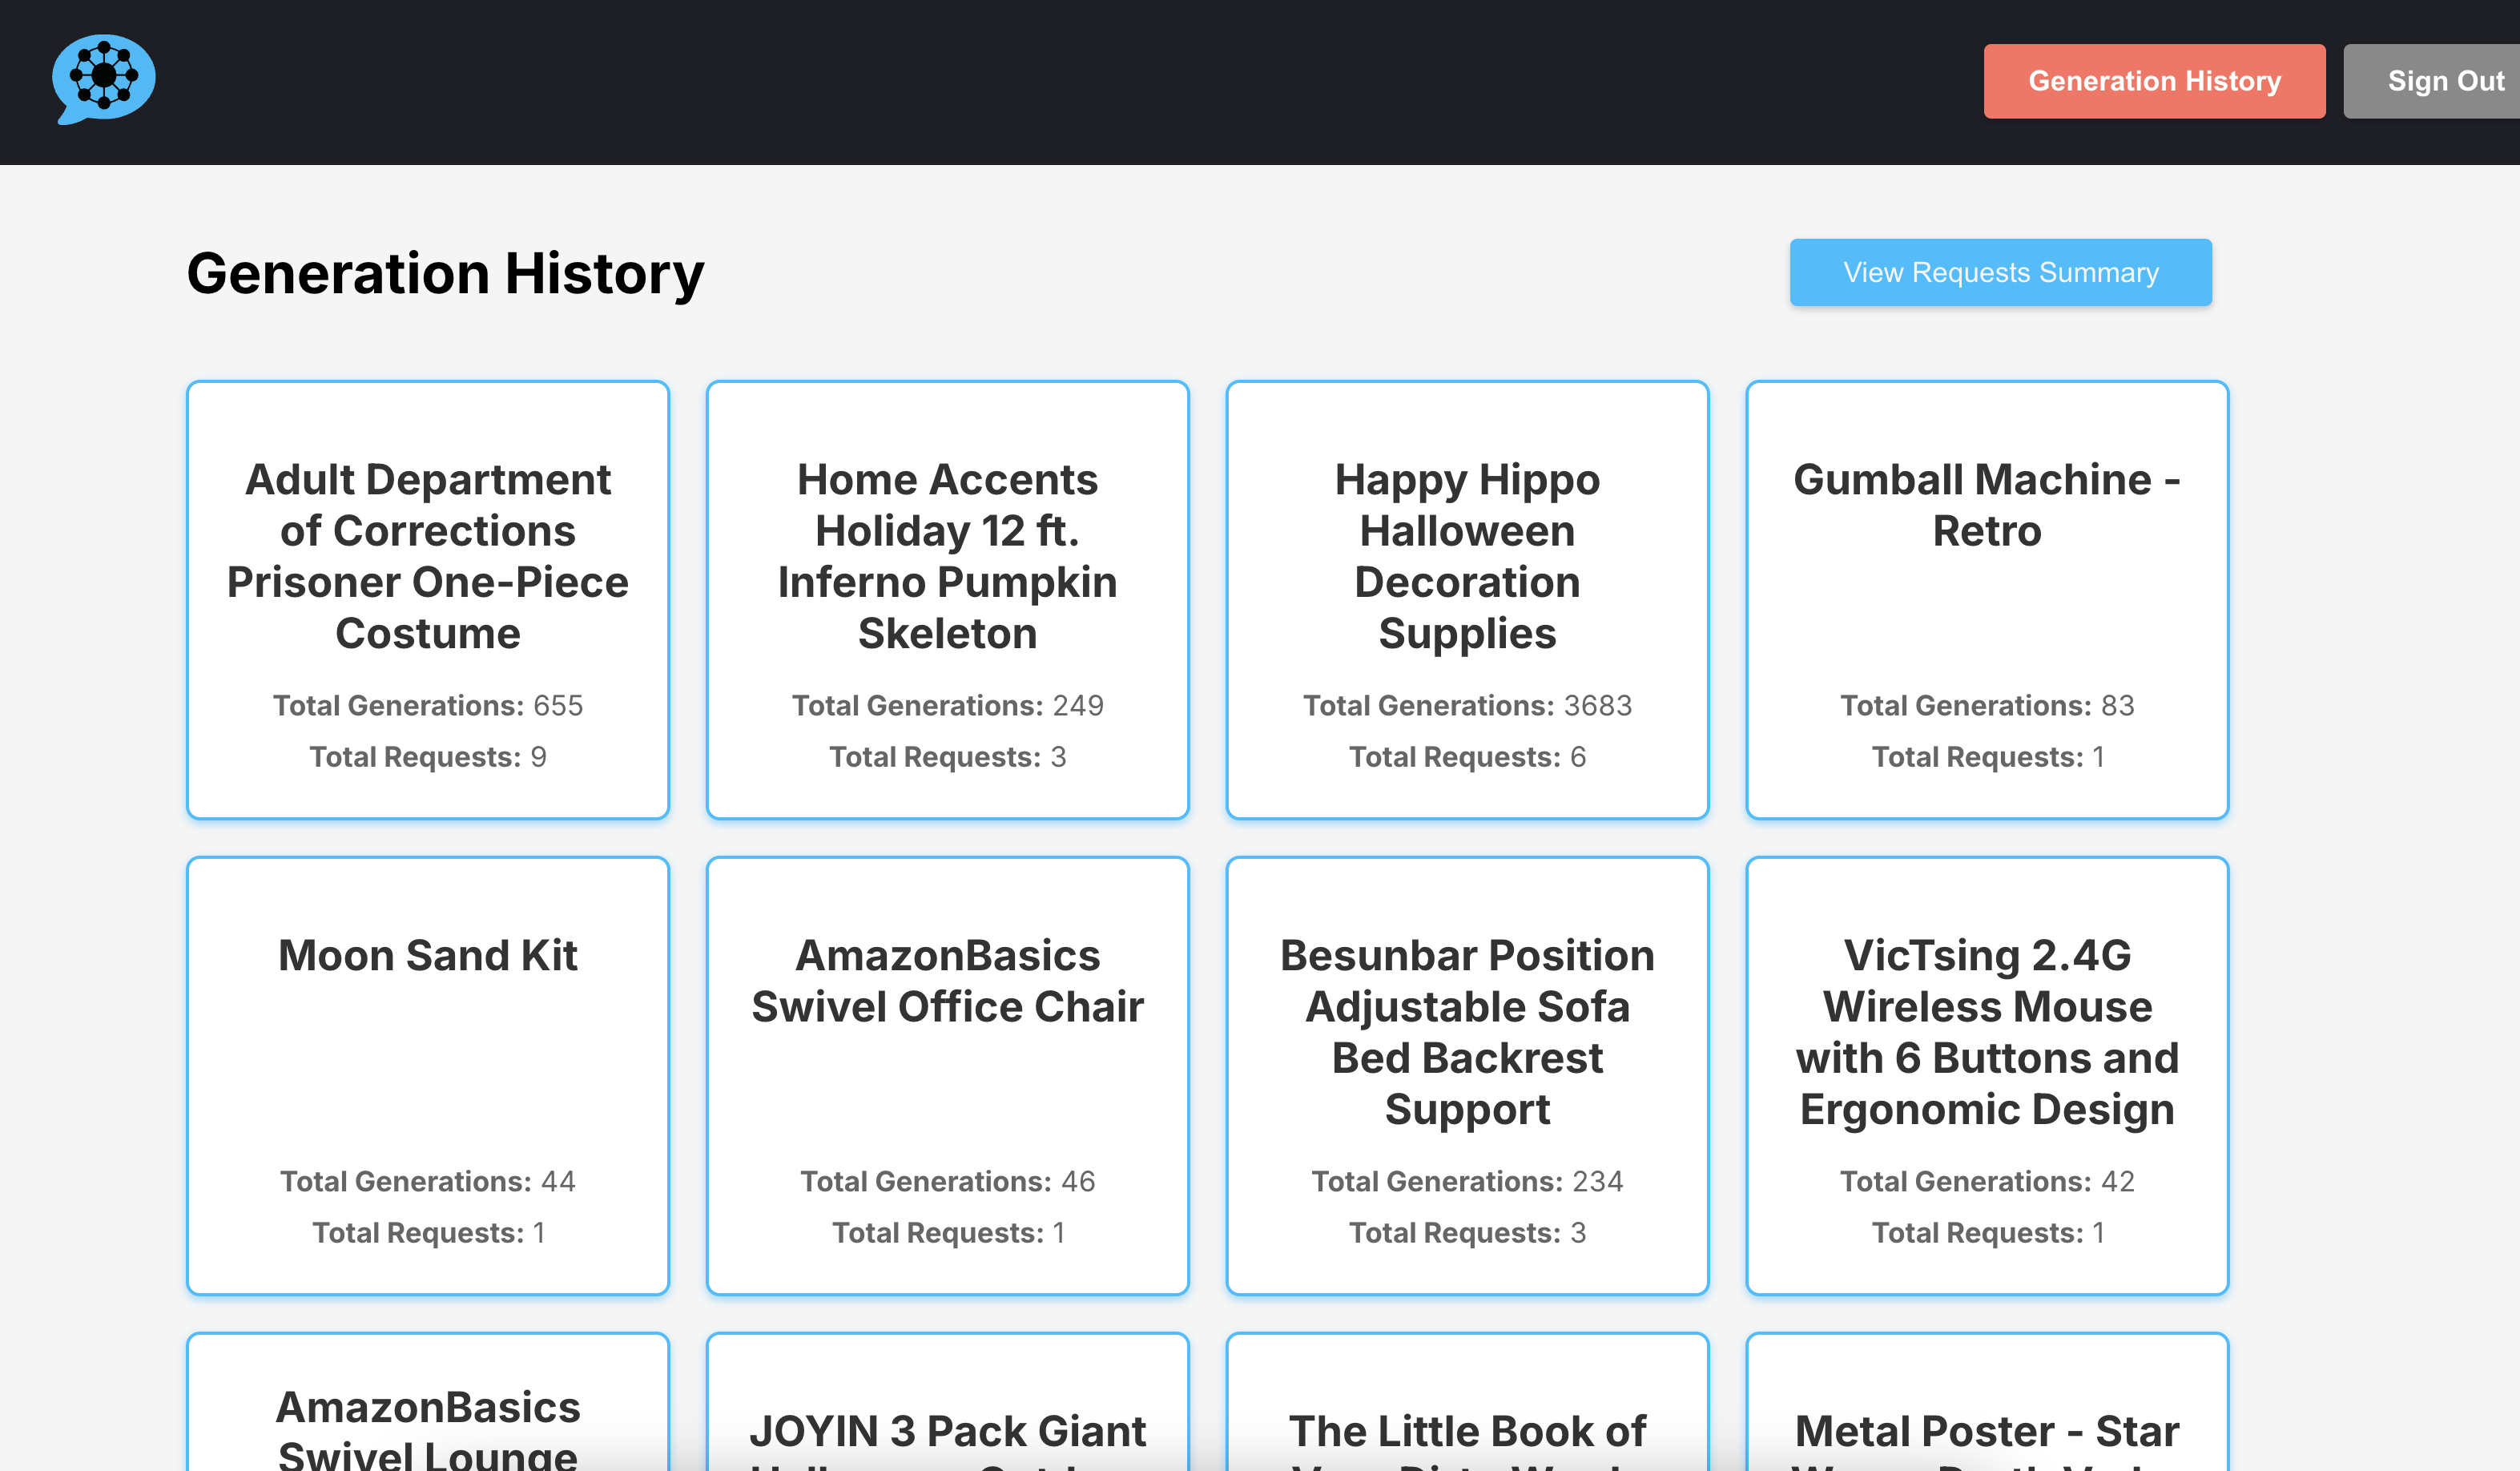Screen dimensions: 2520x1471
Task: Click View Requests Summary button
Action: [x=2000, y=272]
